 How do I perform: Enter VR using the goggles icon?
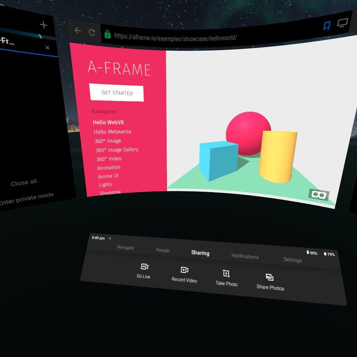click(319, 195)
